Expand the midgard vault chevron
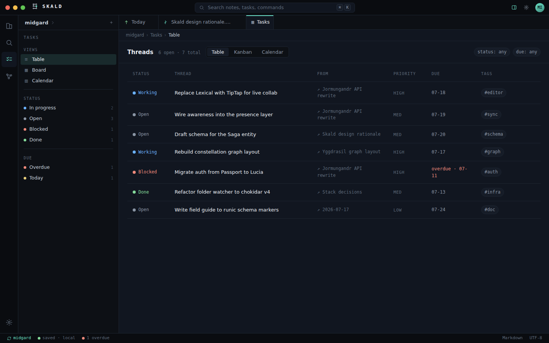The image size is (549, 343). pos(53,22)
